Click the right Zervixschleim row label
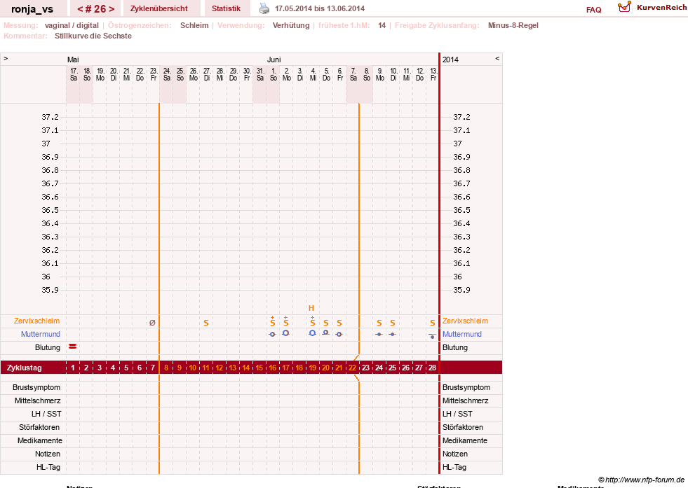Viewport: 688px width, 488px height. pyautogui.click(x=465, y=321)
